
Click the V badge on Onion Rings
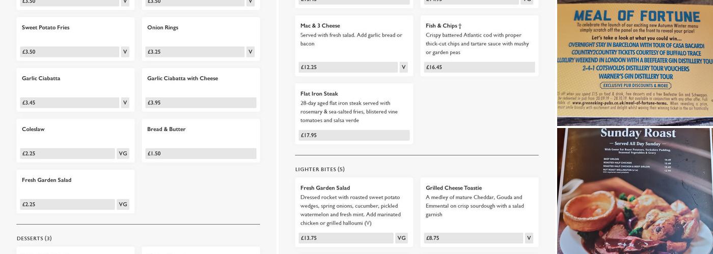pos(250,52)
